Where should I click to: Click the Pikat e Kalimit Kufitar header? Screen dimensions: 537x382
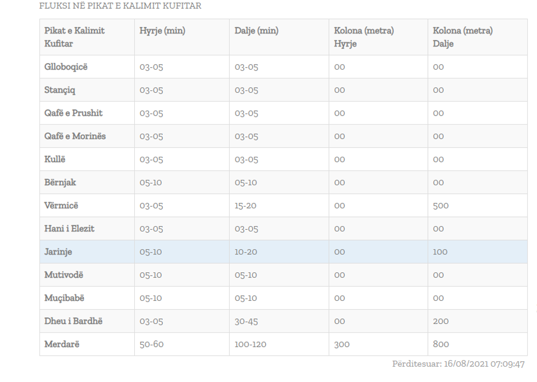point(75,37)
